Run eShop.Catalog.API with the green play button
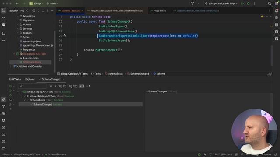Viewport: 280px width, 157px height. click(x=242, y=3)
